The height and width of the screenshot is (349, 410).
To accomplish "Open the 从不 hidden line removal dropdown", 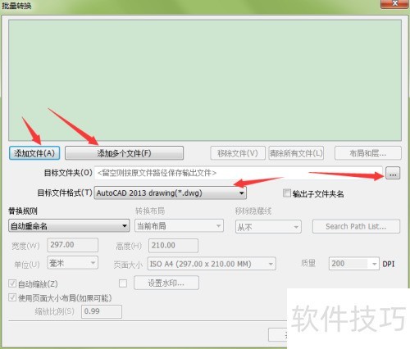I will click(x=268, y=227).
